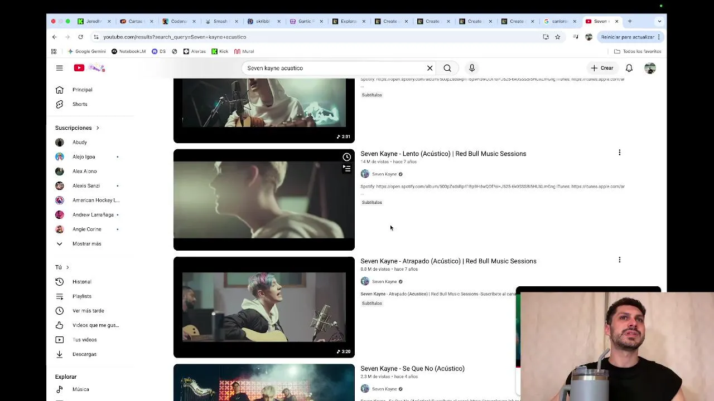The image size is (714, 401).
Task: Click Subtítulos badge under Atrapado video
Action: 372,304
